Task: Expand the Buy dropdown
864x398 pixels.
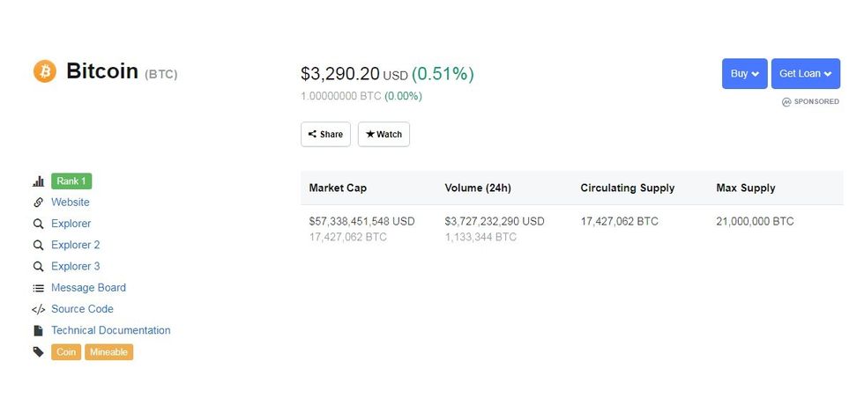Action: 744,74
